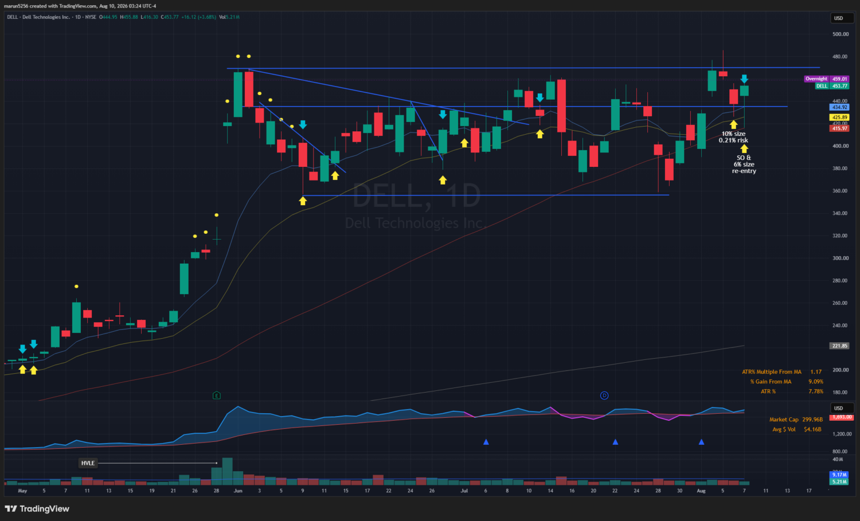Click the green E earnings marker
Screen dimensions: 860x521
tap(216, 395)
